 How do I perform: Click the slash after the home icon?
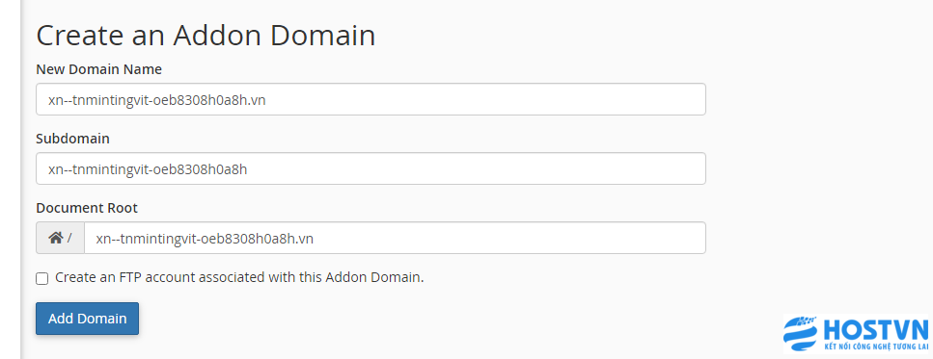pyautogui.click(x=69, y=238)
